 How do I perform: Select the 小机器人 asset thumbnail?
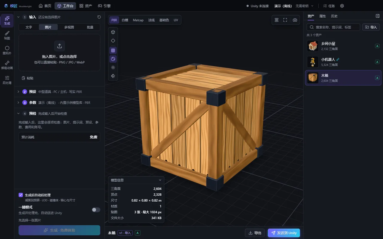tap(313, 62)
